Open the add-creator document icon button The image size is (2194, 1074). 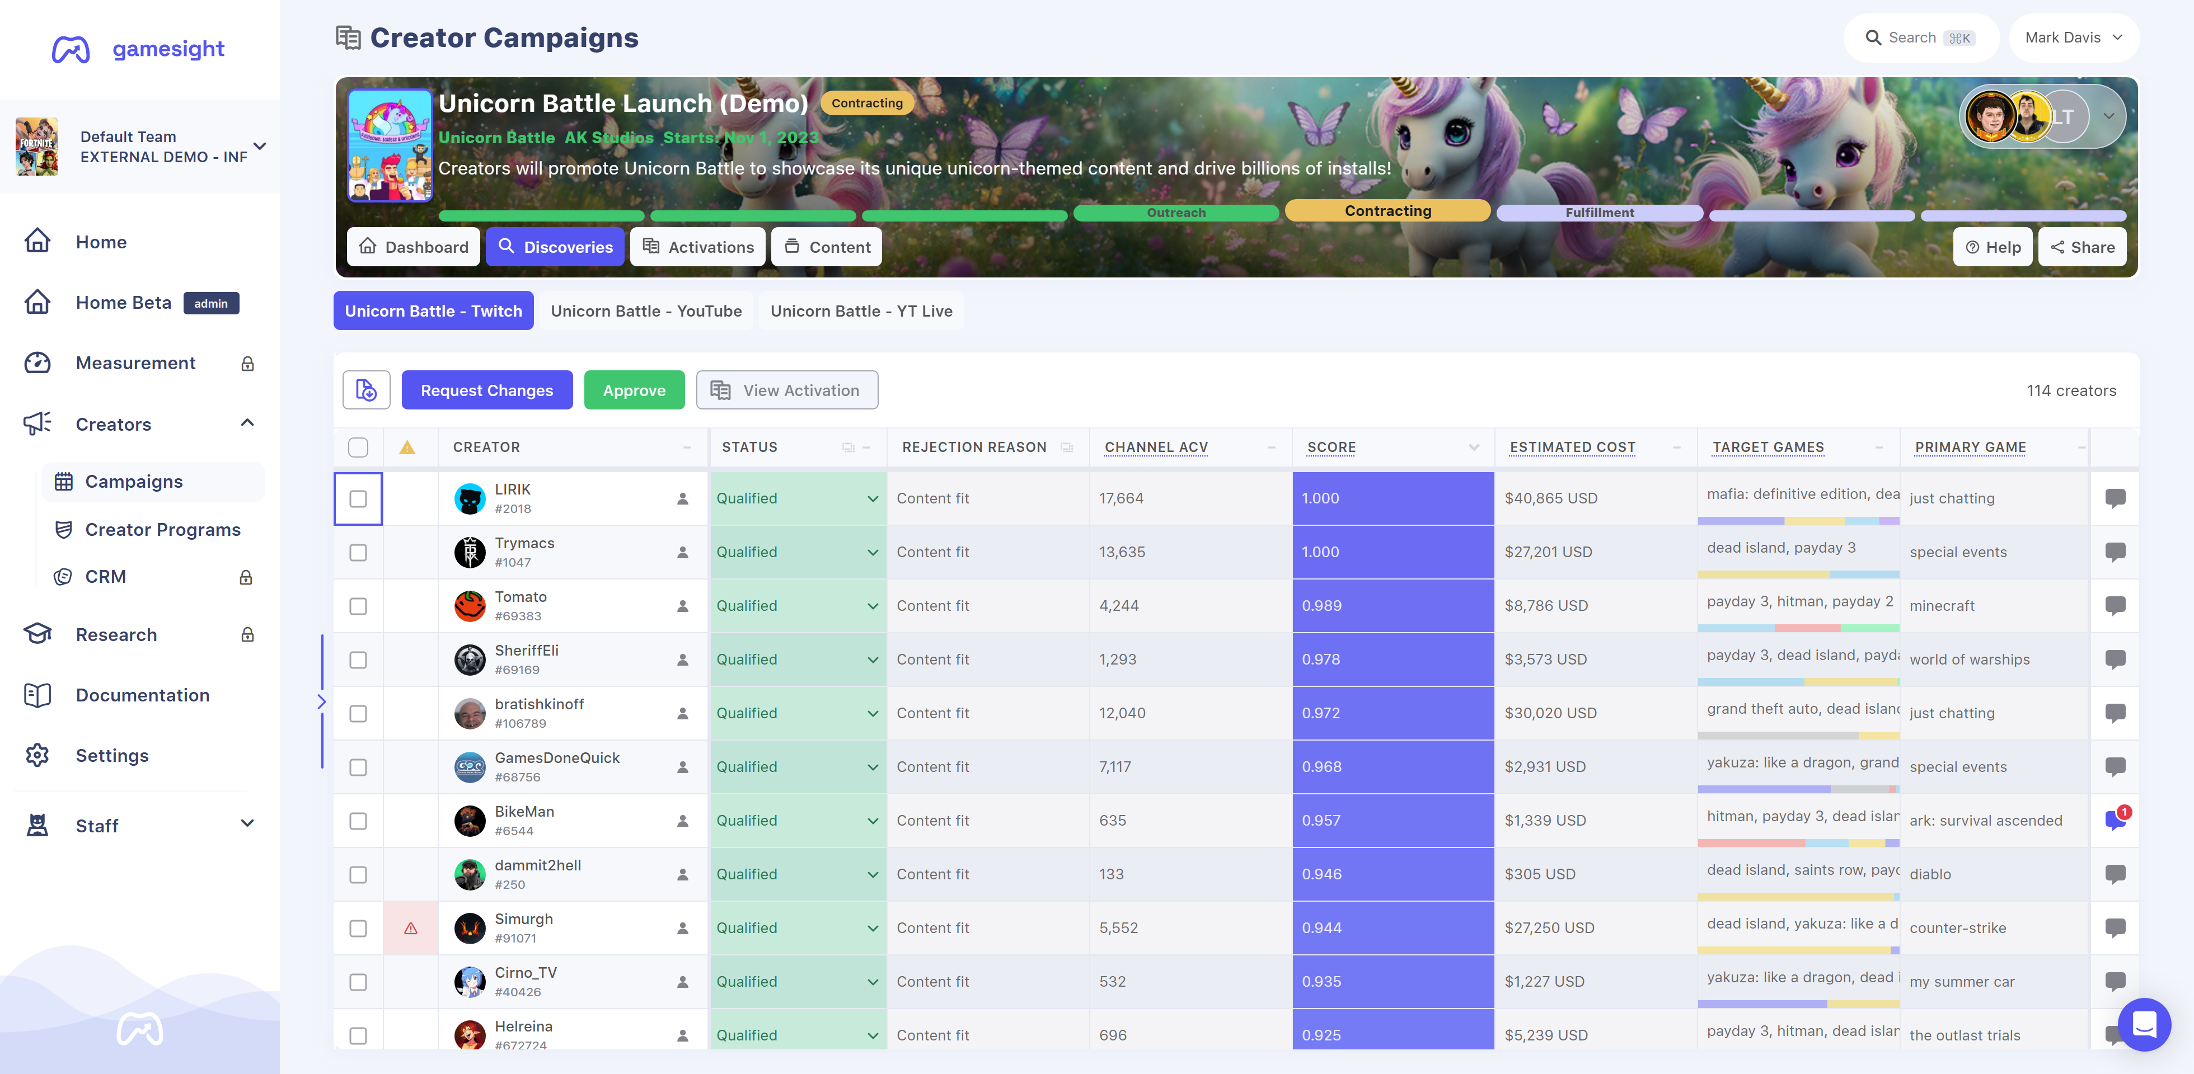pos(366,390)
